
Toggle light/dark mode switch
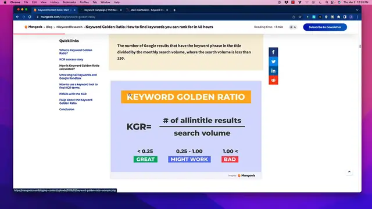coord(293,27)
